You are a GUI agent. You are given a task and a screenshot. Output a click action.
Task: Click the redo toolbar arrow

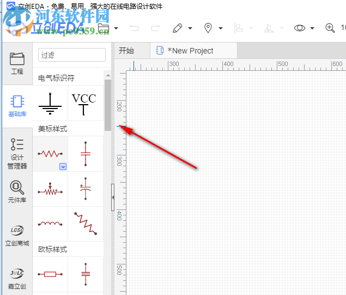[x=156, y=28]
